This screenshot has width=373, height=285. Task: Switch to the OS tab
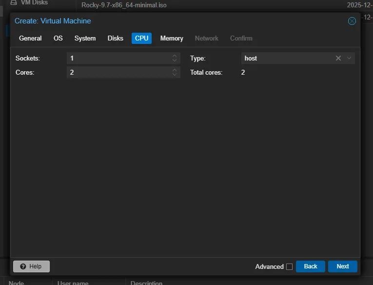tap(58, 39)
